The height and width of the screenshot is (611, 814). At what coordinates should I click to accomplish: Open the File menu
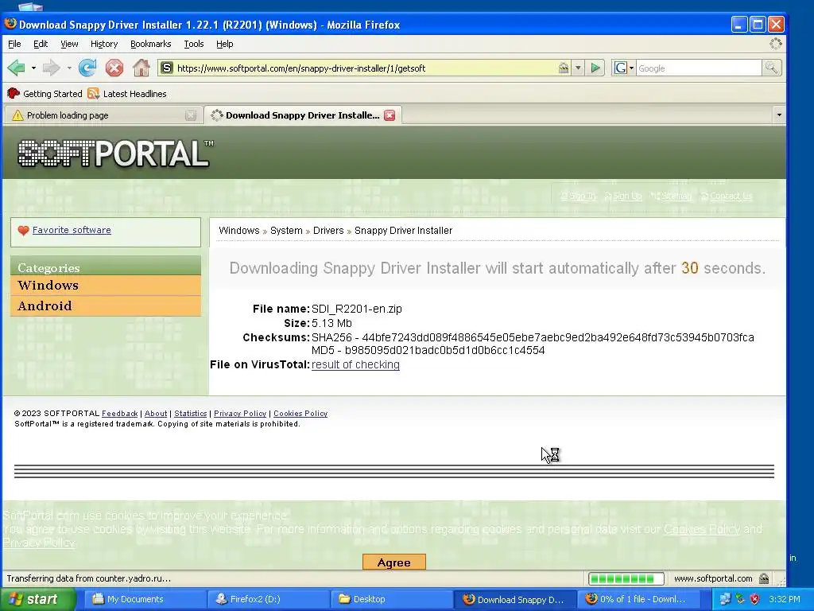click(14, 44)
